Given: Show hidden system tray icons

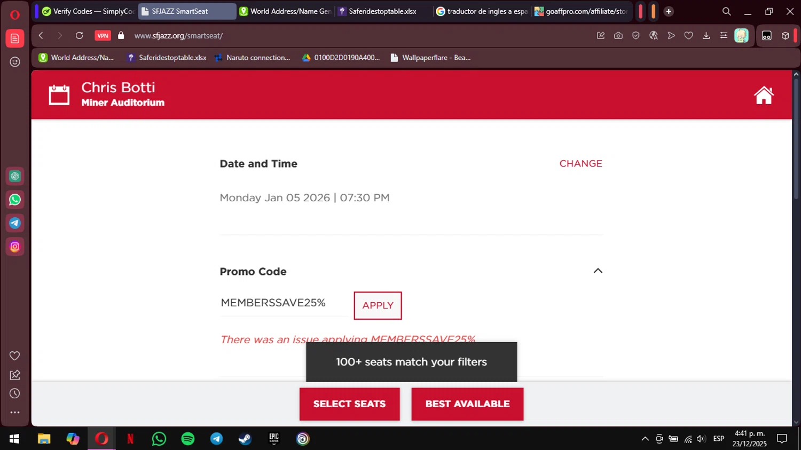Looking at the screenshot, I should coord(645,439).
